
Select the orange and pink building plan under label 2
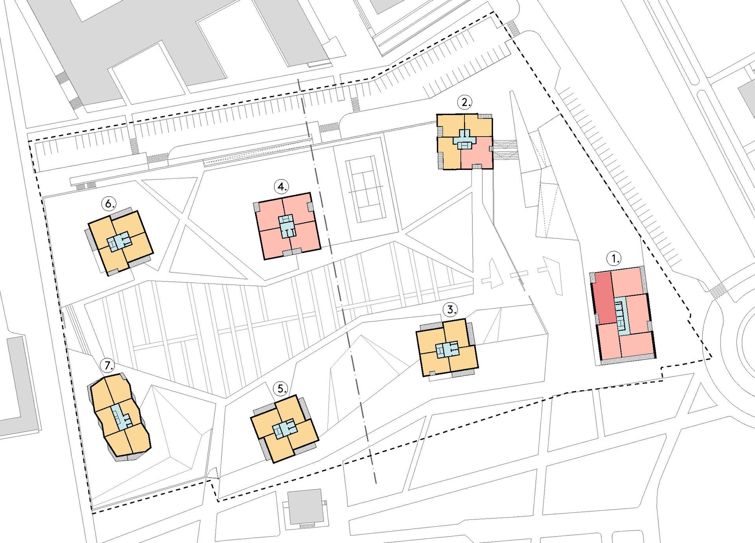coord(465,142)
